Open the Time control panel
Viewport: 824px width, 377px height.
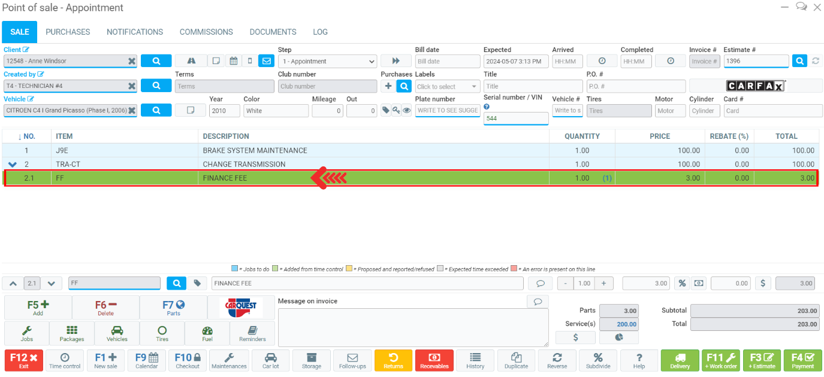coord(64,361)
